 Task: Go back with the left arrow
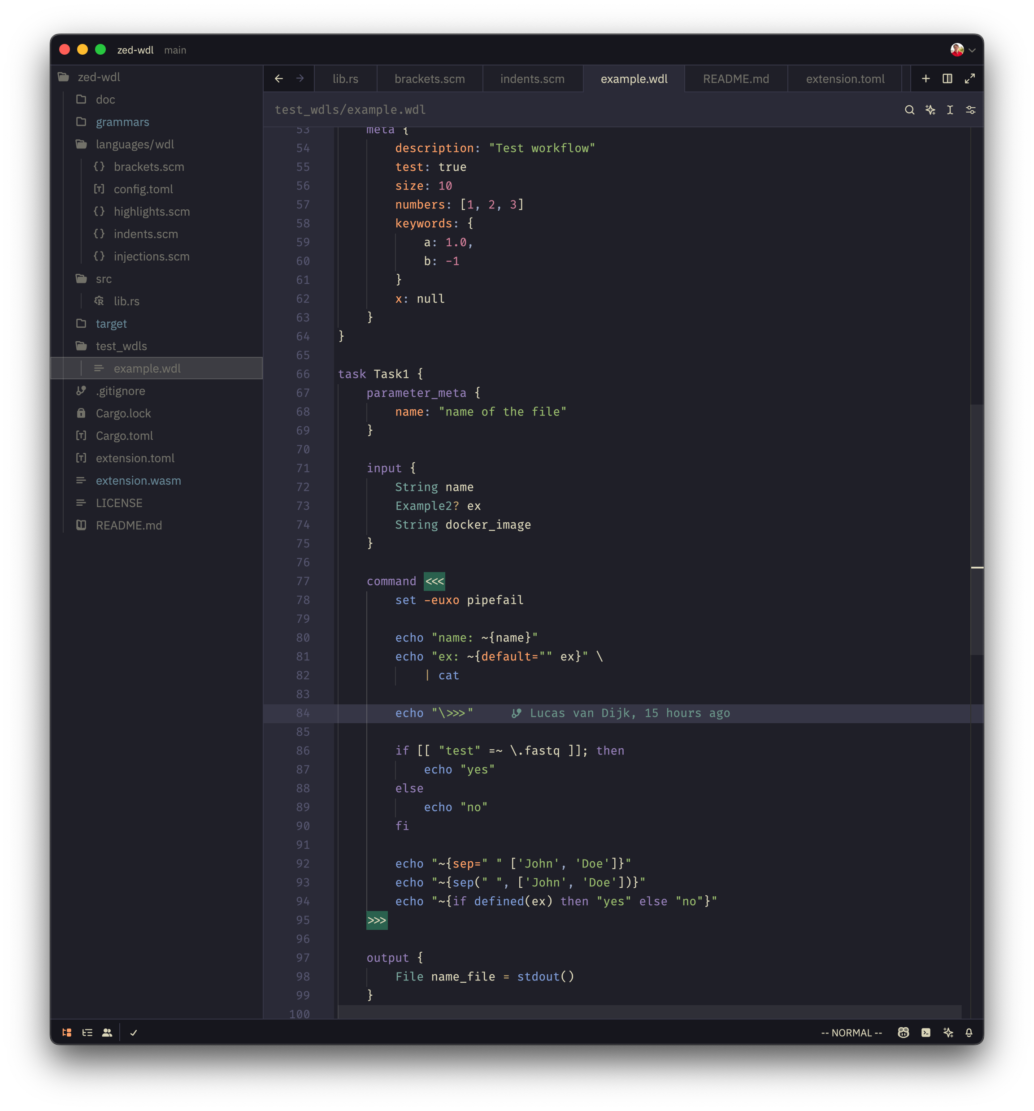[x=278, y=79]
